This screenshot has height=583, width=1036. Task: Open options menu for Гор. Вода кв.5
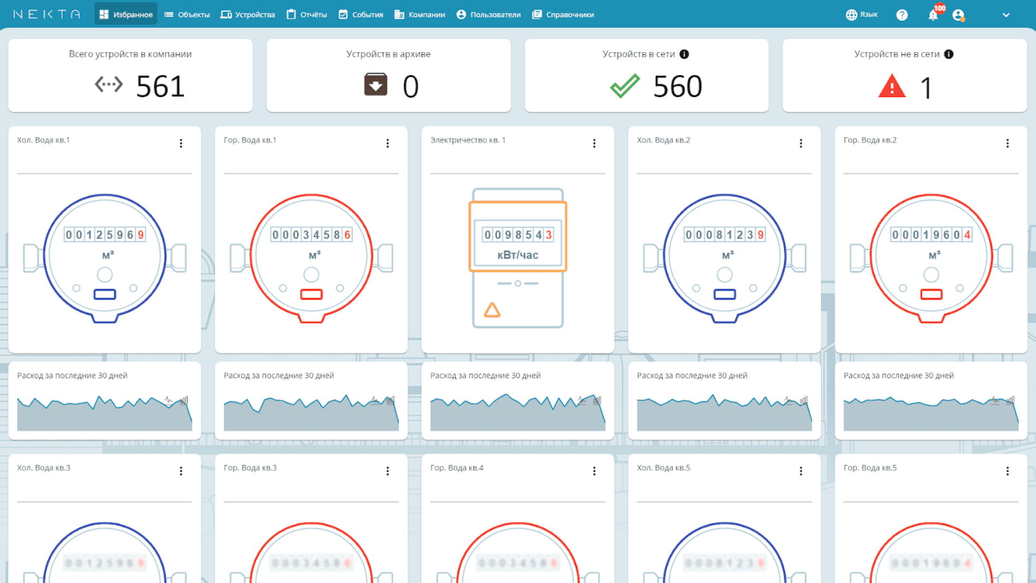click(1008, 471)
